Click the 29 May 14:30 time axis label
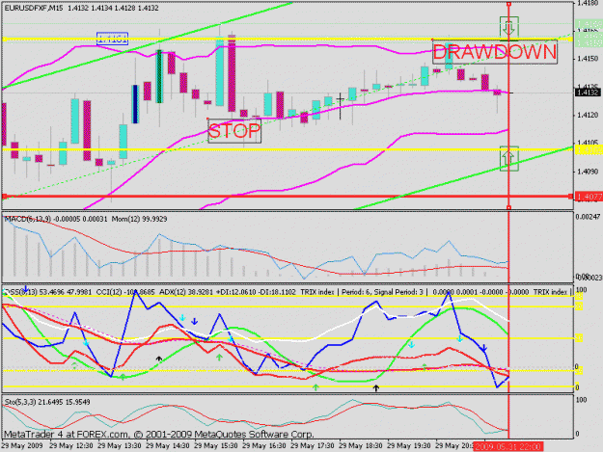This screenshot has width=603, height=452. click(168, 446)
